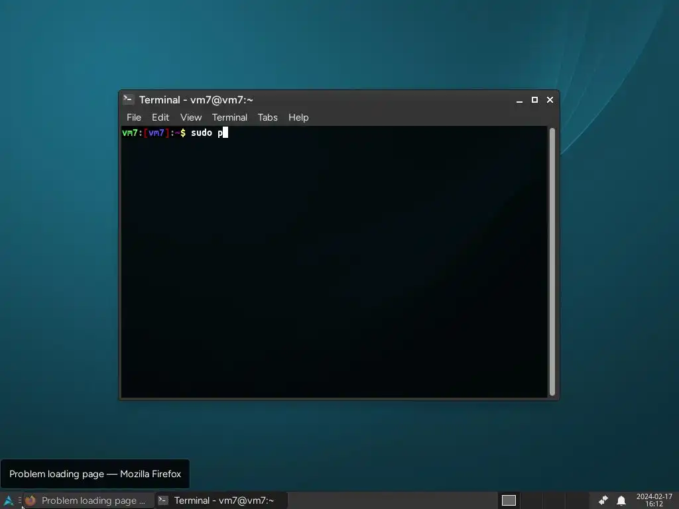The height and width of the screenshot is (509, 679).
Task: Click the terminal icon in title bar
Action: [128, 99]
